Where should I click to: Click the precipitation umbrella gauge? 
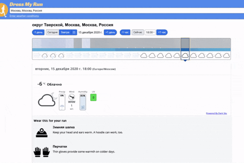click(62, 102)
